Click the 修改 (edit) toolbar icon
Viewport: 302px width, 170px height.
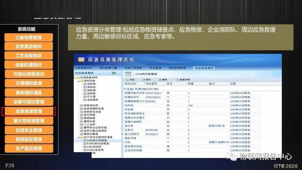pos(143,79)
